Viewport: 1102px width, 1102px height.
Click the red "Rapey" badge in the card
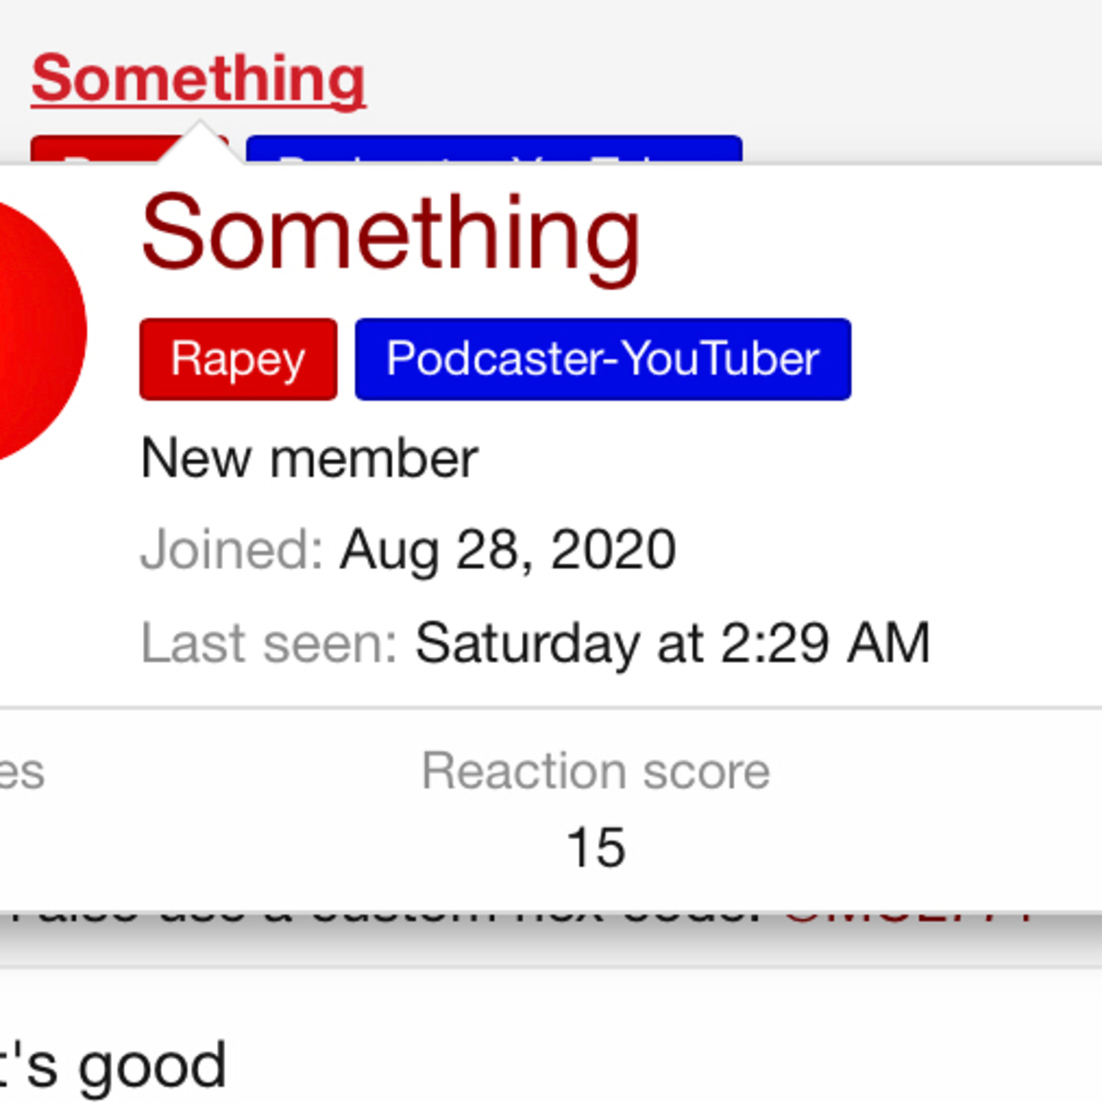click(238, 359)
